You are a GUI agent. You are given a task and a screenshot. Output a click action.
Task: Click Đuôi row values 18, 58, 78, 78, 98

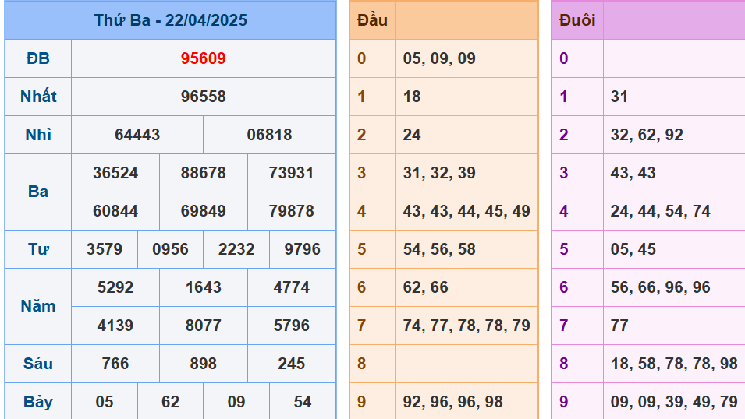[674, 364]
